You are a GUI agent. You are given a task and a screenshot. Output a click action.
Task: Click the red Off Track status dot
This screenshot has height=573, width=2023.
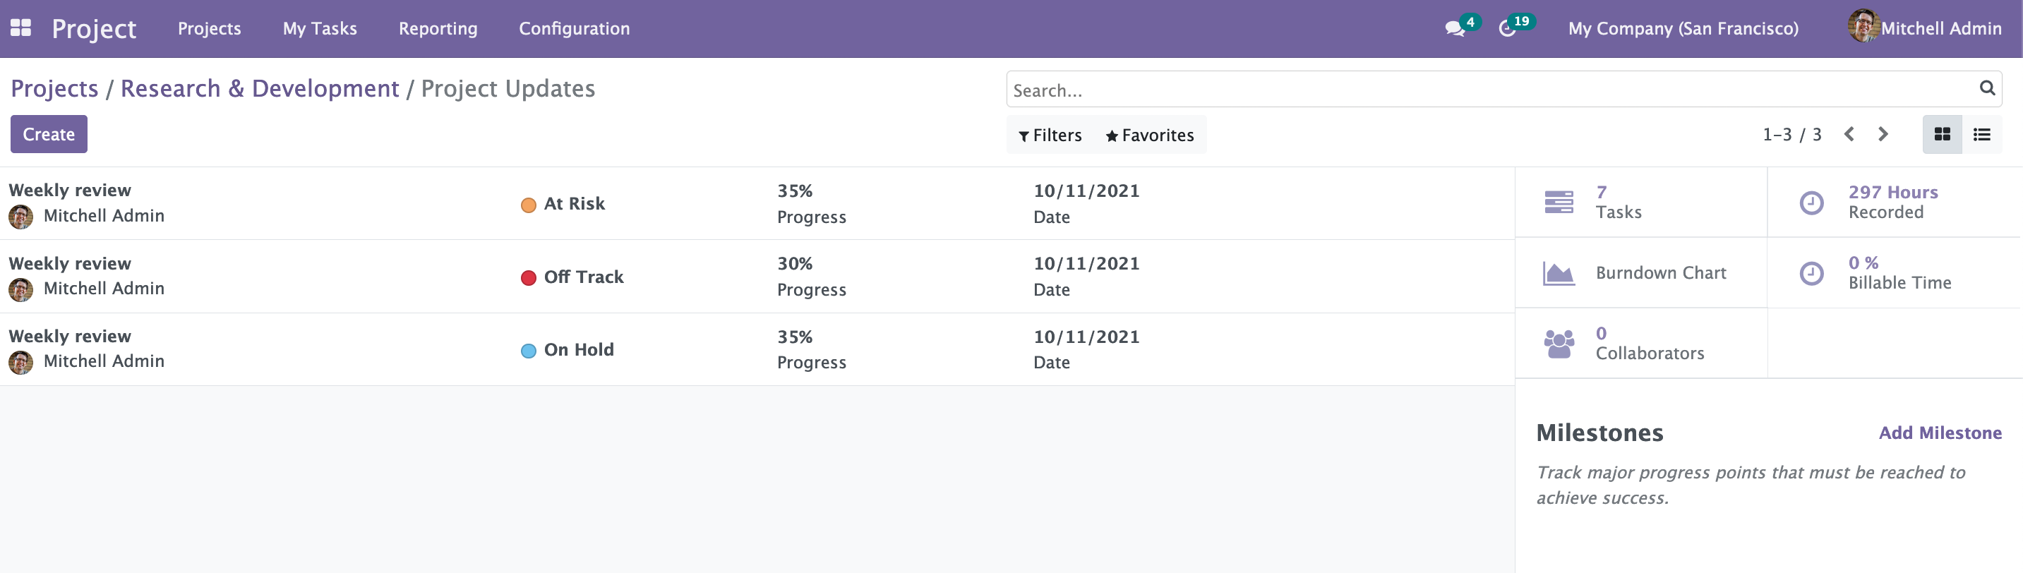coord(529,278)
